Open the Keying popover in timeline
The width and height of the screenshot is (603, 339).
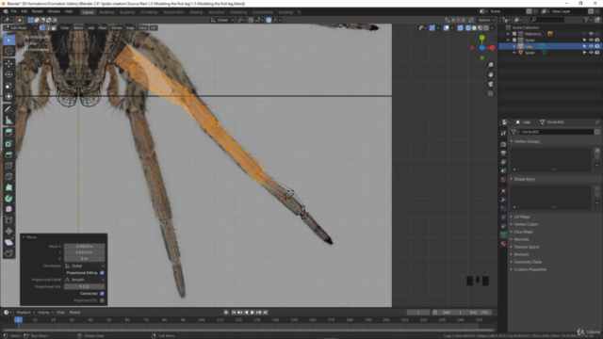(x=45, y=313)
